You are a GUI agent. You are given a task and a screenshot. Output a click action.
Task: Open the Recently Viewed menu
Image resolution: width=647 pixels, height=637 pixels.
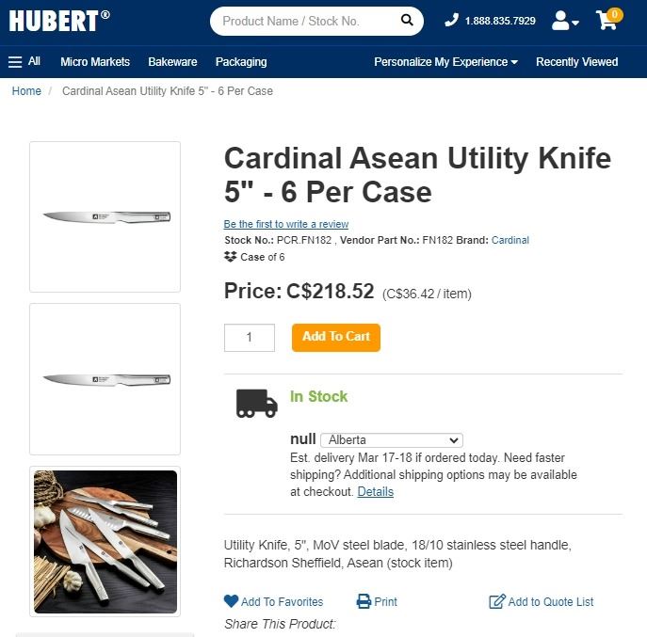point(576,62)
